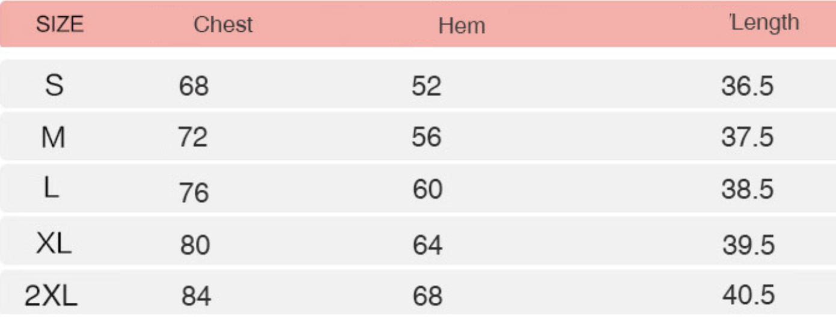Click length value 36.5
836x319 pixels.
click(x=747, y=87)
